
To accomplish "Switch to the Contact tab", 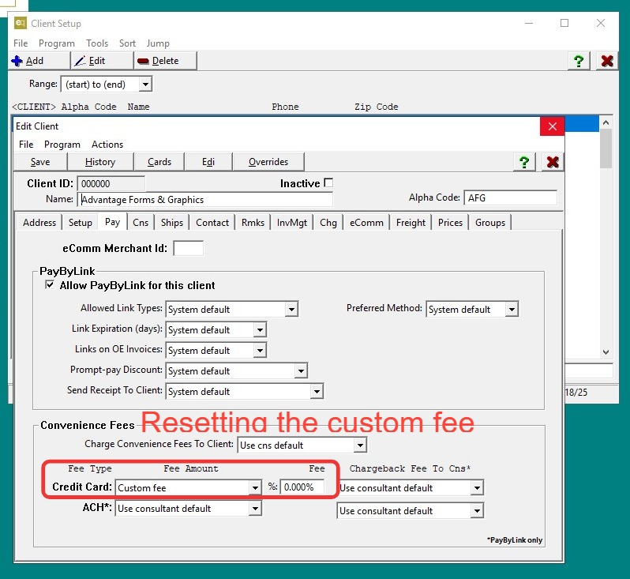I will pyautogui.click(x=212, y=222).
